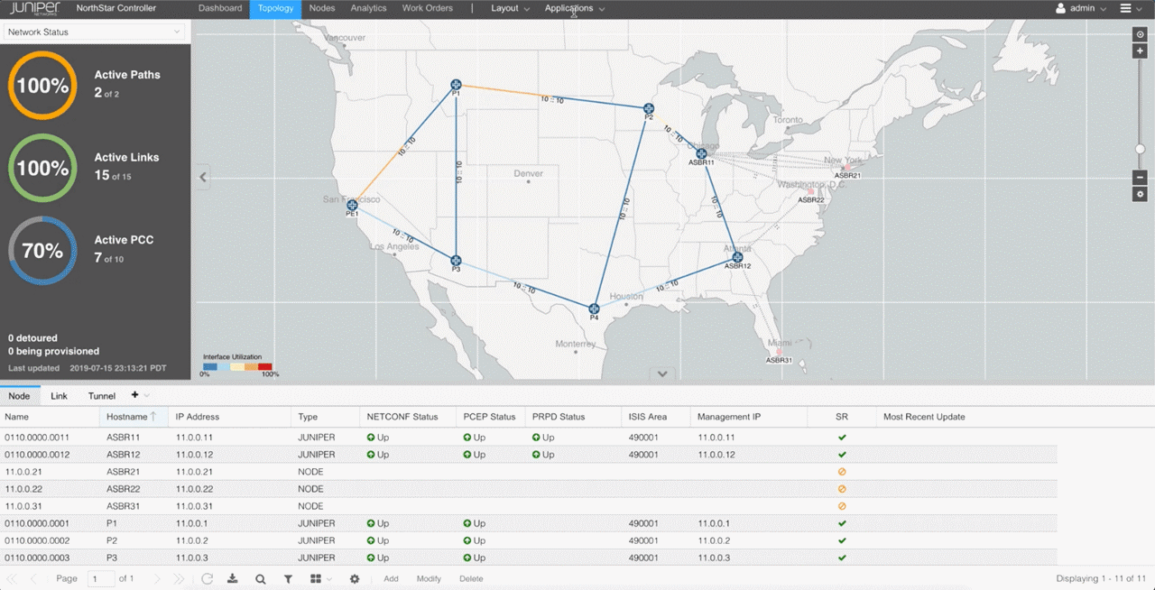The width and height of the screenshot is (1155, 590).
Task: Refresh the node table
Action: pos(207,578)
